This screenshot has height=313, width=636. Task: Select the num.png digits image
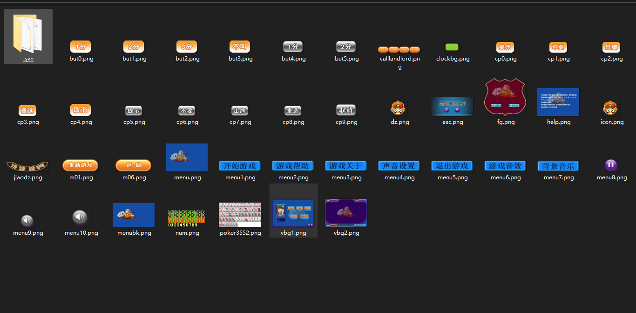coord(187,218)
